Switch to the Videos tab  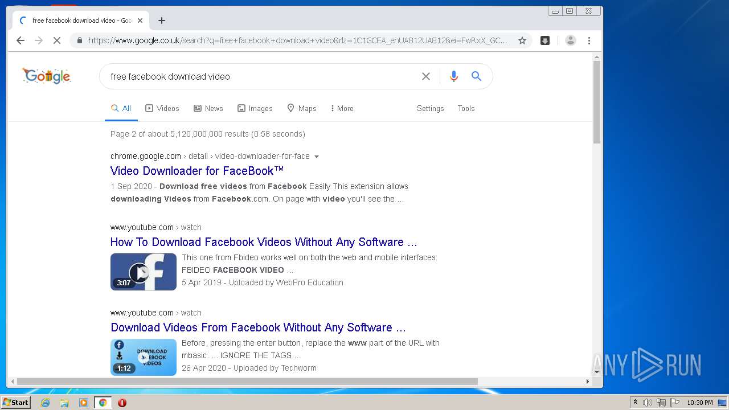point(162,108)
